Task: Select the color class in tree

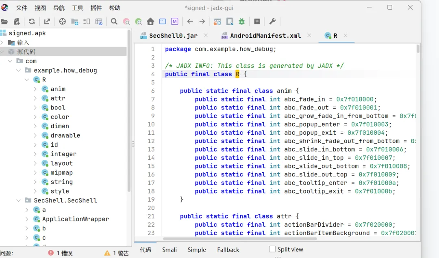Action: click(x=60, y=117)
